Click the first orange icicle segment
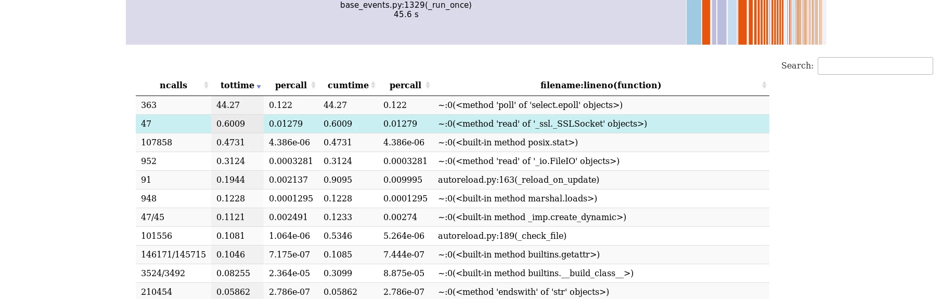The width and height of the screenshot is (941, 299). coord(706,22)
